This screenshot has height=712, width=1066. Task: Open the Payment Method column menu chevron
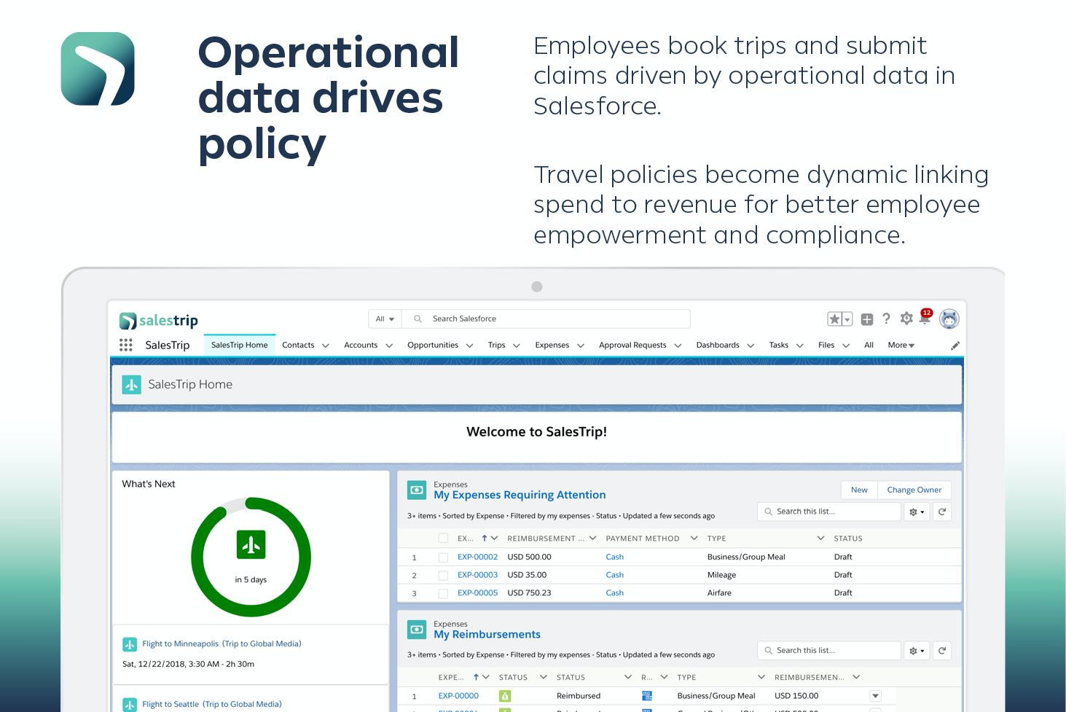click(x=694, y=538)
